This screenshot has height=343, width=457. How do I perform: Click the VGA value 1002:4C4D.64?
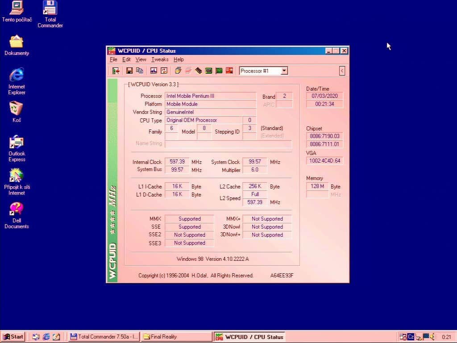point(325,161)
